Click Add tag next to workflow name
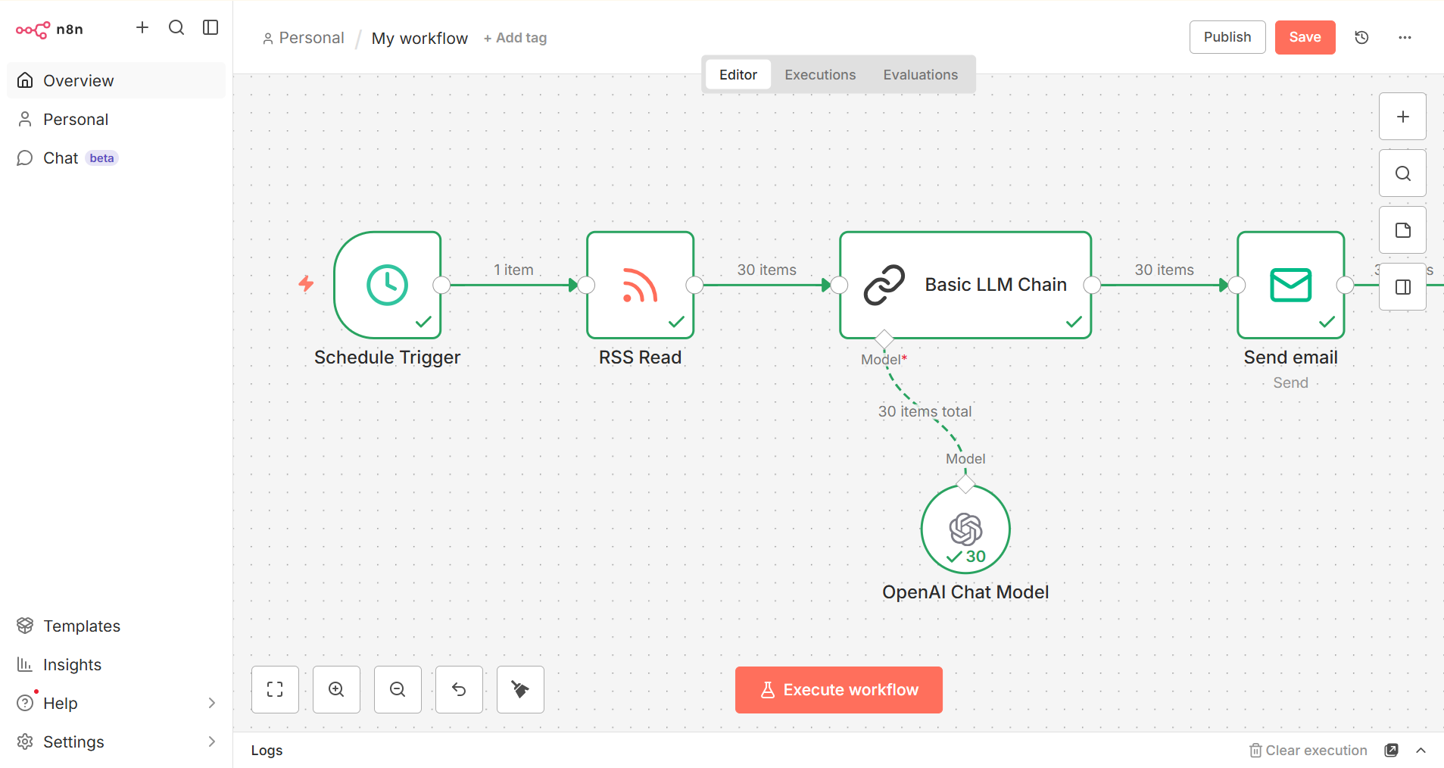1444x768 pixels. pos(515,38)
